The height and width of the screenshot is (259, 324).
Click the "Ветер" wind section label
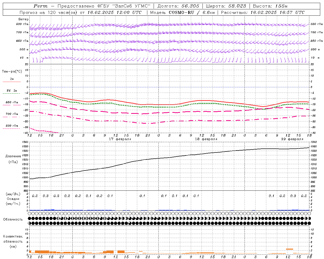click(24, 19)
